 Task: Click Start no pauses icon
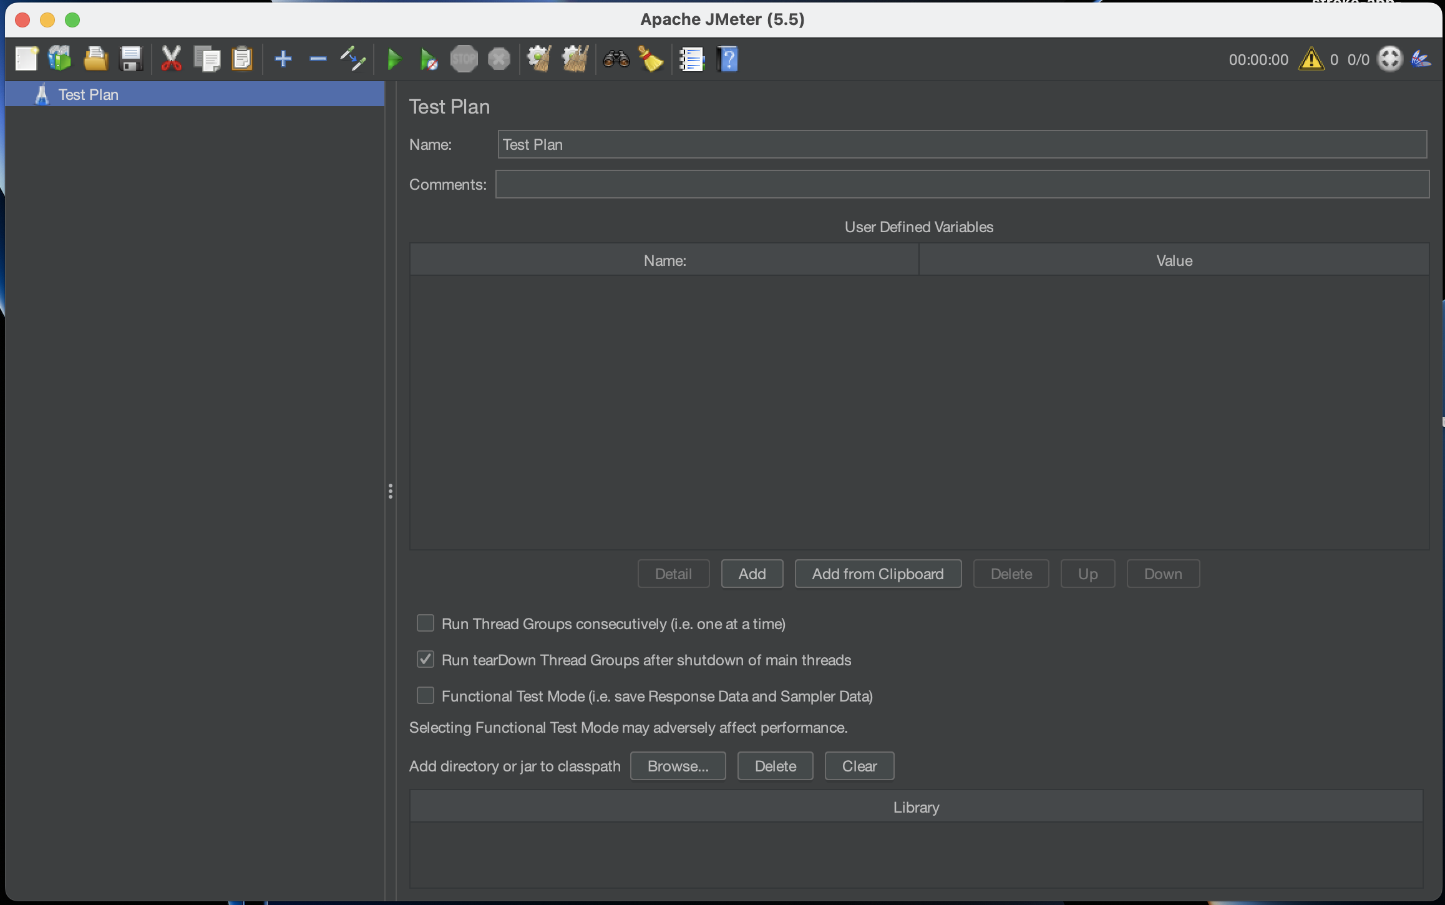pos(429,59)
